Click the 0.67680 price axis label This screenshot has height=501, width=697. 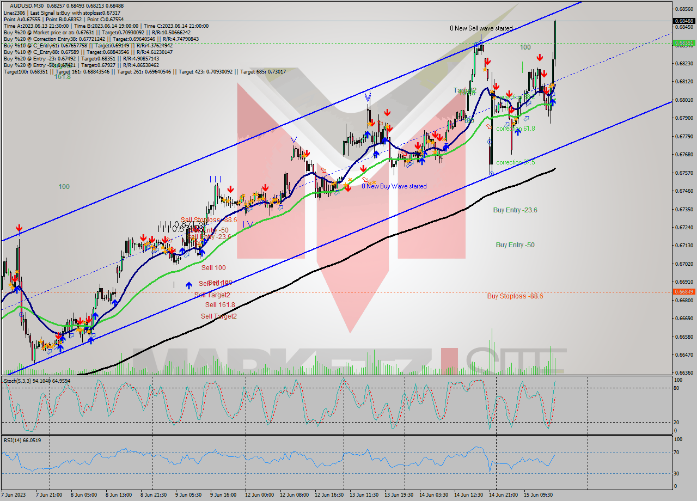click(683, 155)
